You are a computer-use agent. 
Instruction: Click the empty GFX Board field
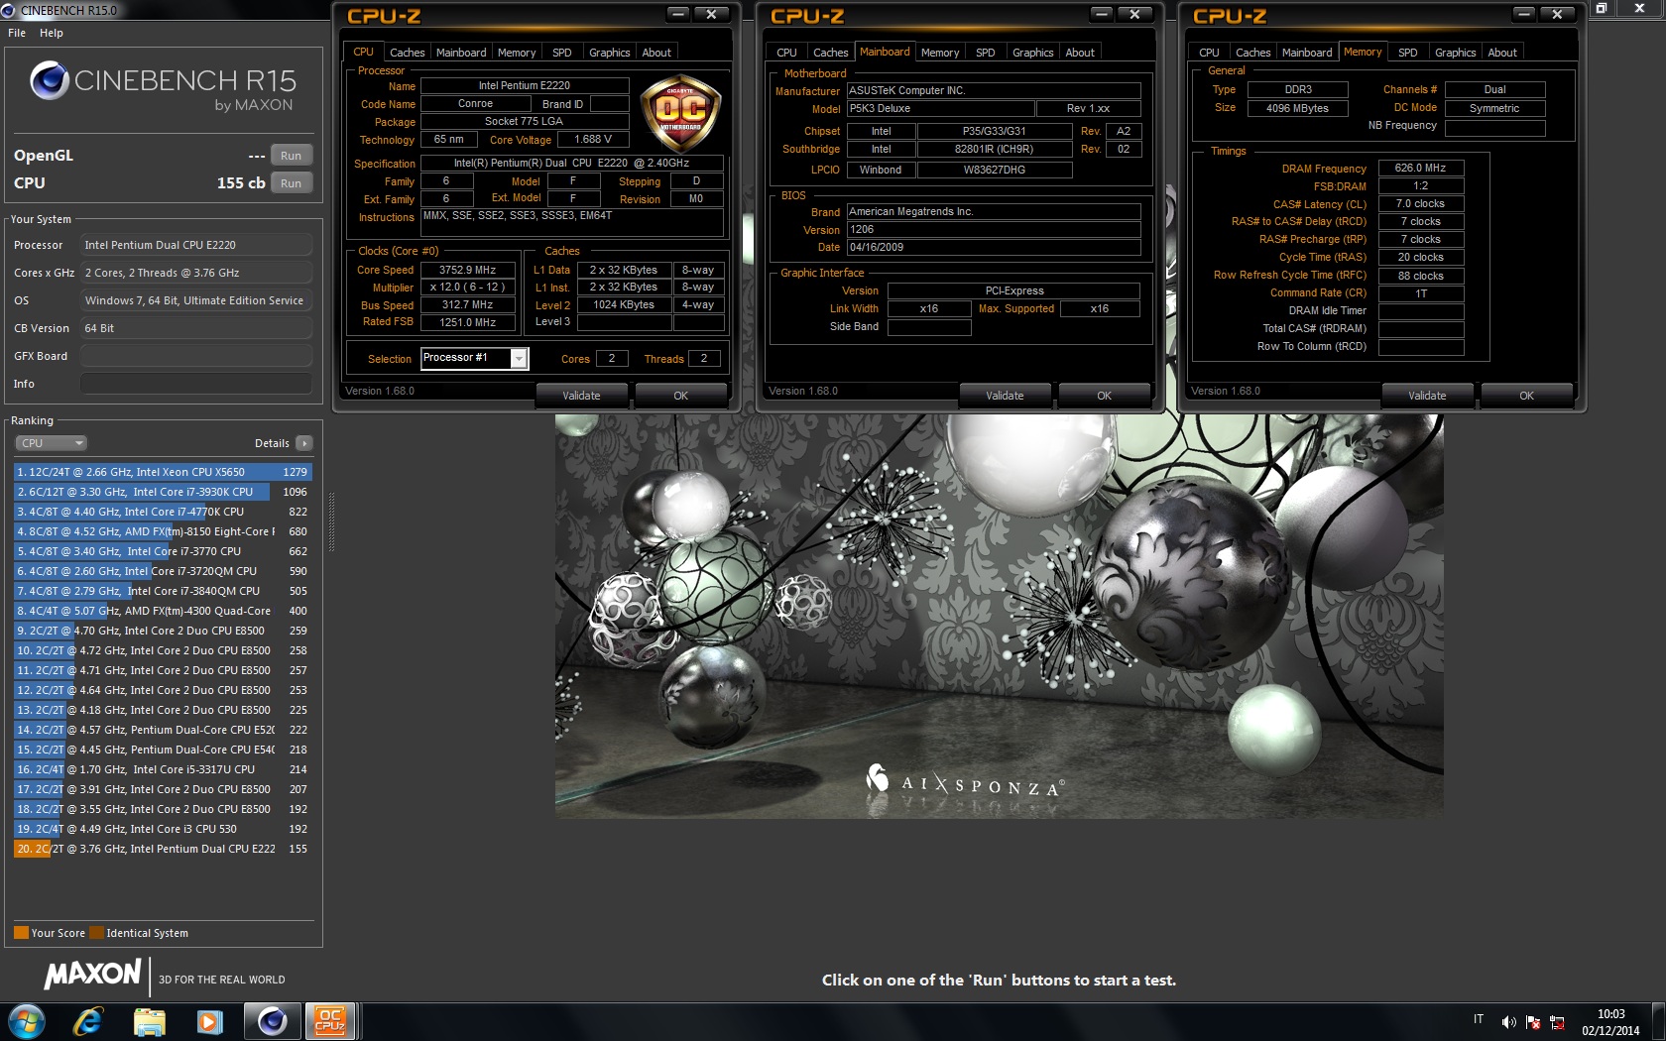tap(196, 356)
